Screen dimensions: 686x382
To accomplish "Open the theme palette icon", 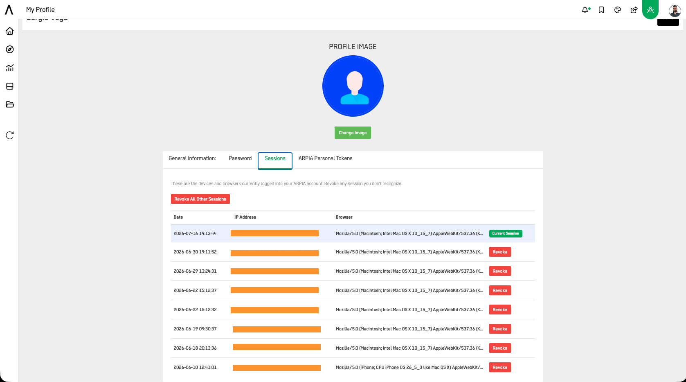I will [x=618, y=10].
